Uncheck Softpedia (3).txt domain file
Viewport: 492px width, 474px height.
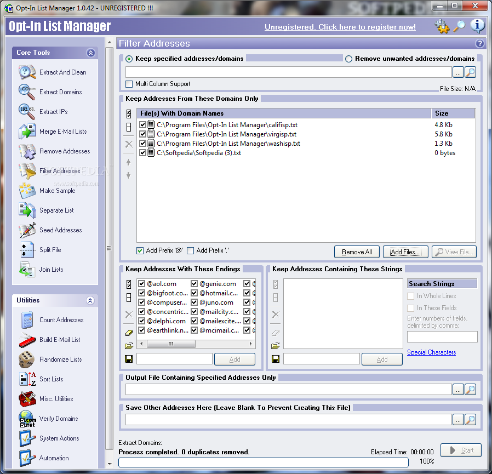(143, 153)
